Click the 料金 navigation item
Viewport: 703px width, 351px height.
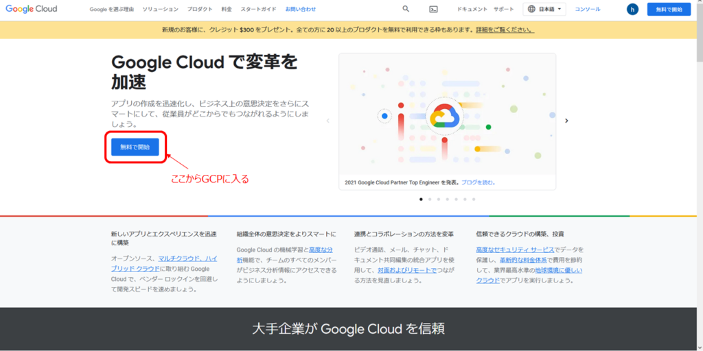tap(227, 10)
